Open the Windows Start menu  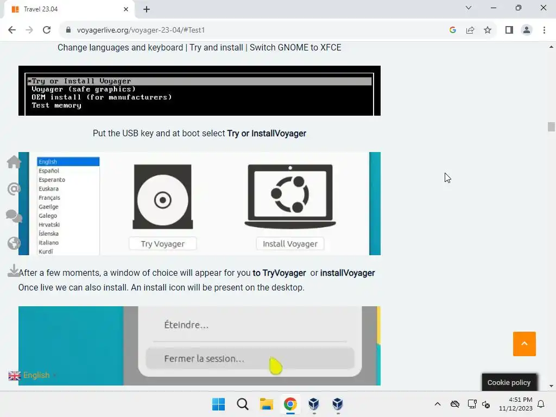click(x=218, y=404)
